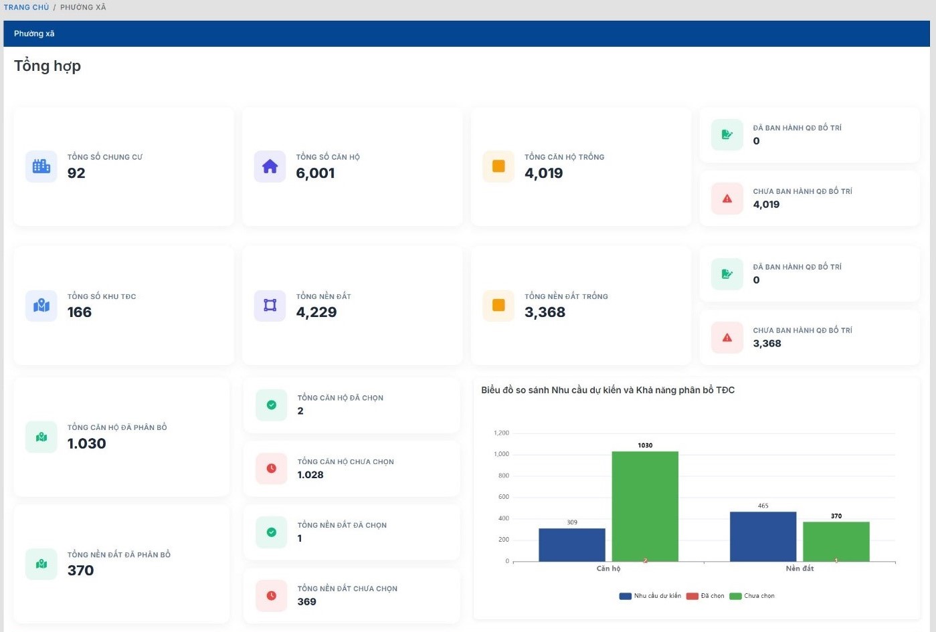This screenshot has height=632, width=936.
Task: Click the house icon for Tổng số căn hộ
Action: coord(270,166)
